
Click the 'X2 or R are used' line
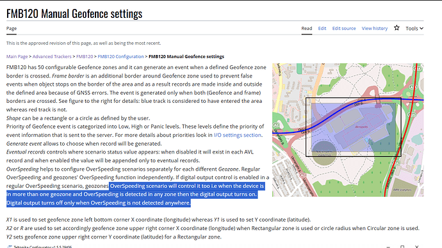pyautogui.click(x=213, y=228)
